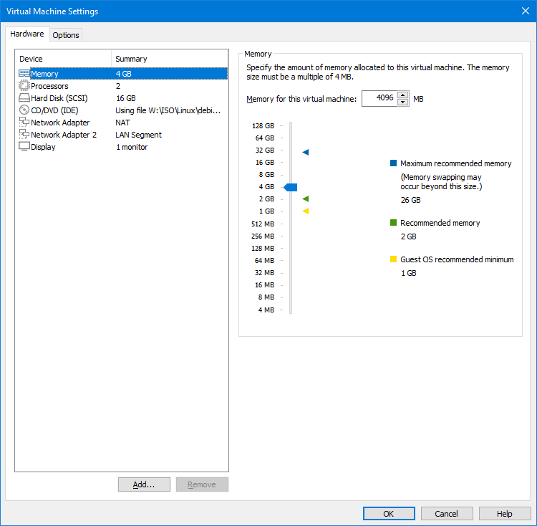Screen dimensions: 537x526
Task: Click the Hard Disk (SCSI) icon
Action: click(24, 98)
